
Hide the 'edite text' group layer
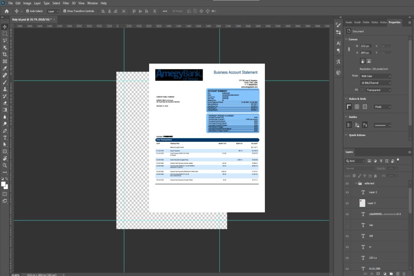tap(347, 184)
